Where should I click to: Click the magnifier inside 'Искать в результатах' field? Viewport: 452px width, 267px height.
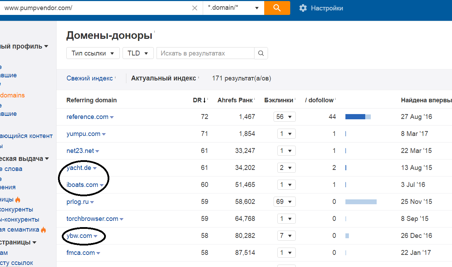tap(261, 53)
